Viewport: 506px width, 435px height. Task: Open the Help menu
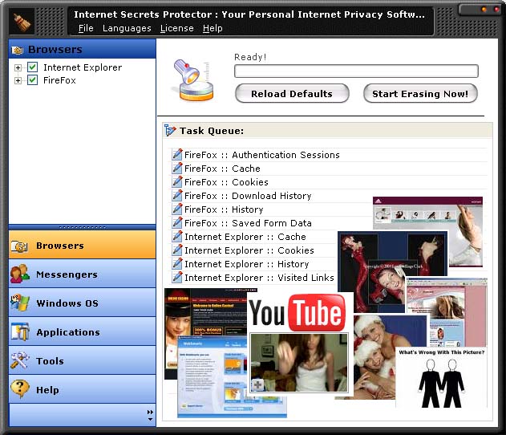[x=213, y=28]
